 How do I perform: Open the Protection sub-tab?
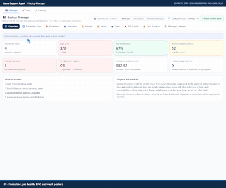coord(52,27)
